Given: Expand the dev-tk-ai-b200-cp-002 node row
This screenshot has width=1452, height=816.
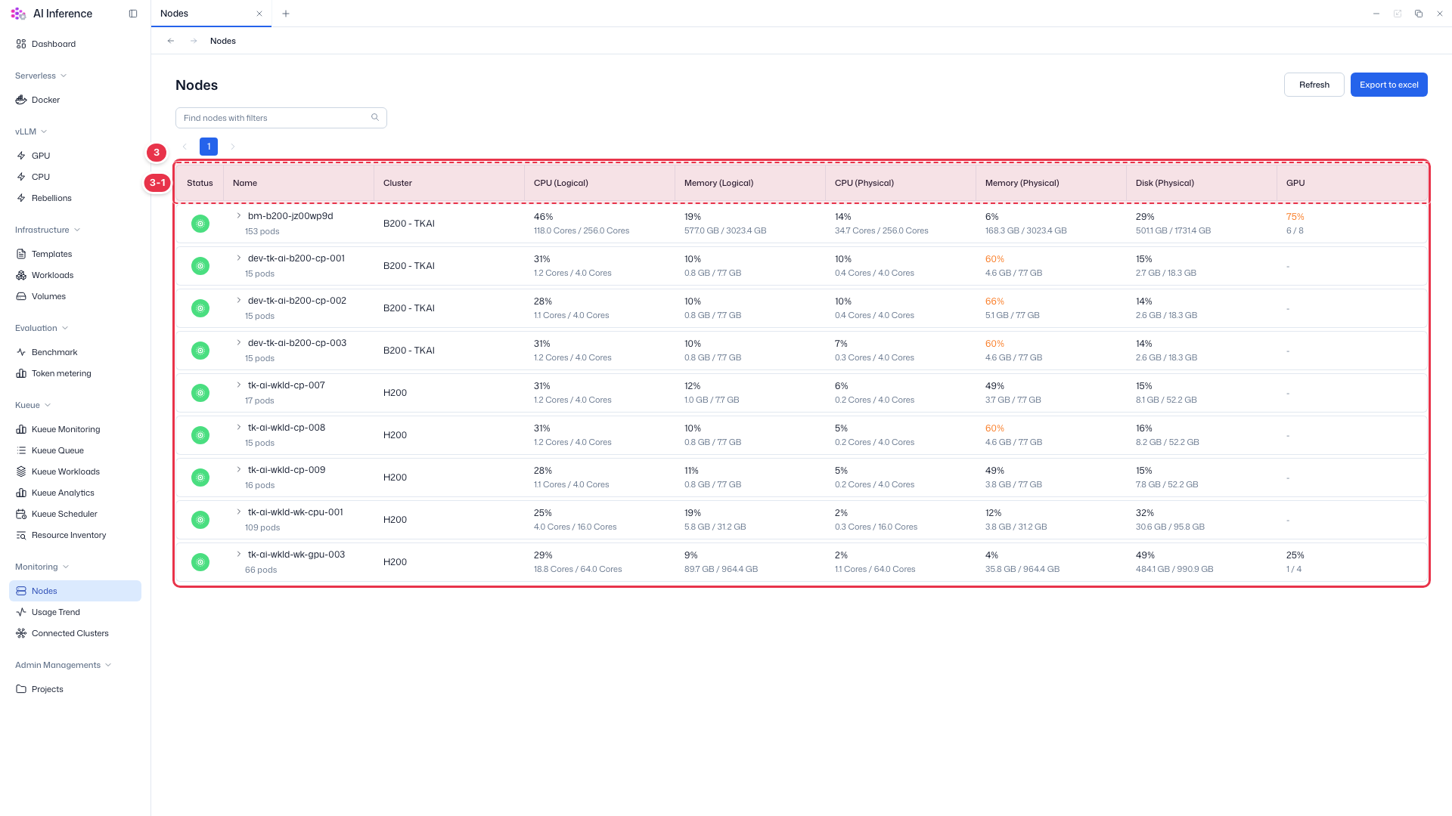Looking at the screenshot, I should tap(239, 300).
